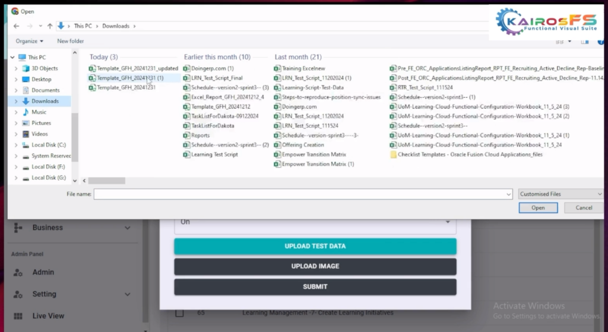Expand the Business menu chevron

[128, 228]
